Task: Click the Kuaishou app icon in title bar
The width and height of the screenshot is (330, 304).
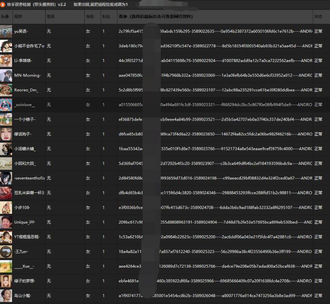Action: [3, 4]
